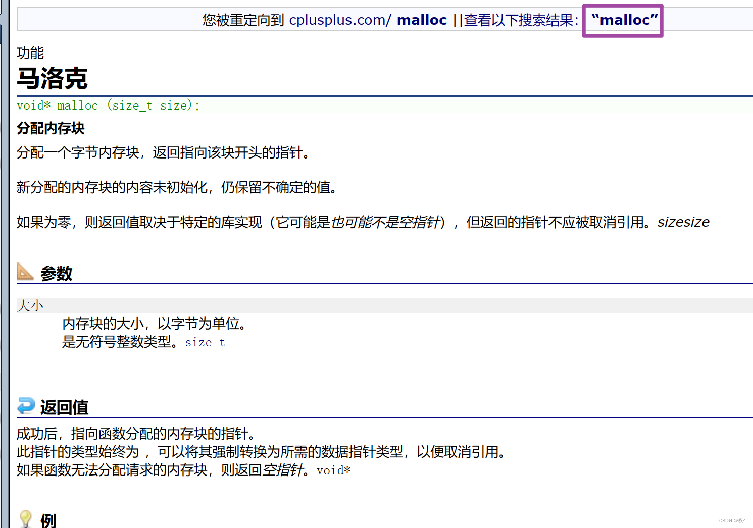Open the quoted "malloc" search results link
This screenshot has height=528, width=753.
click(624, 20)
